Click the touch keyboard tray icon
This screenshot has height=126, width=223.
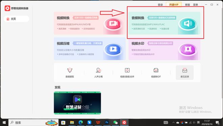coord(166,123)
